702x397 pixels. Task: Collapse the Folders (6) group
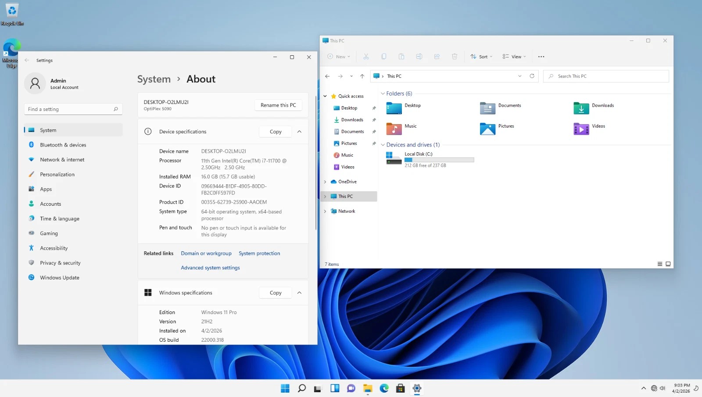383,93
